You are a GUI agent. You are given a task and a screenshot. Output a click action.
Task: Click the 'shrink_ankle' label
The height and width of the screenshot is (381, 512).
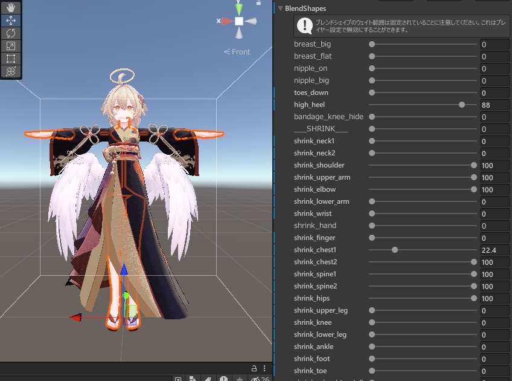click(313, 347)
